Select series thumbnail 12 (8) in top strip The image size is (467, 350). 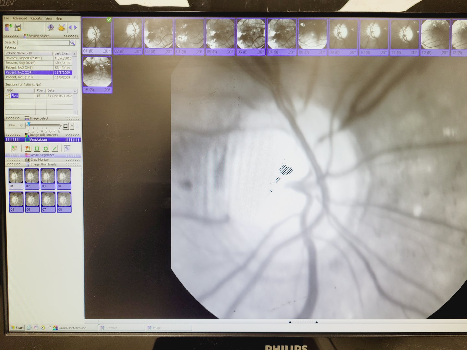[435, 38]
